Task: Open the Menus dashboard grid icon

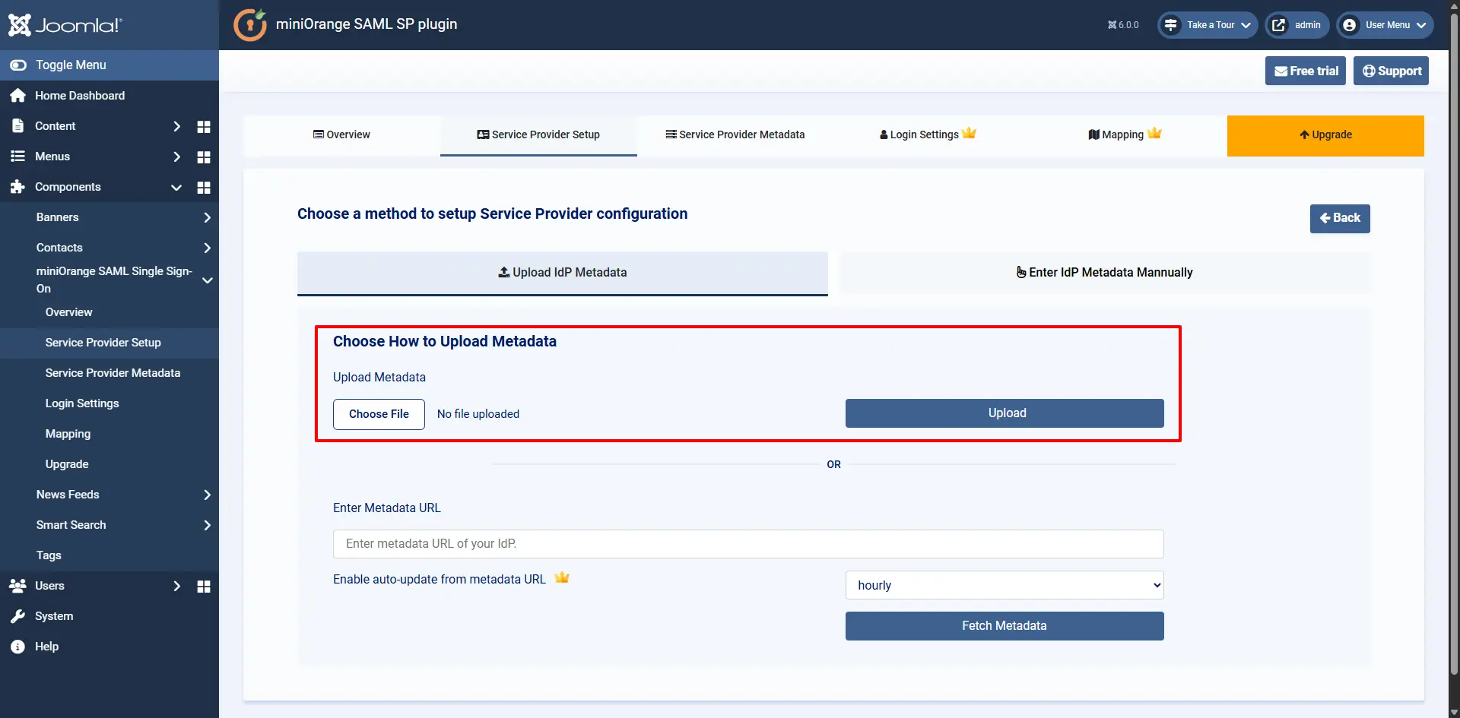Action: coord(203,157)
